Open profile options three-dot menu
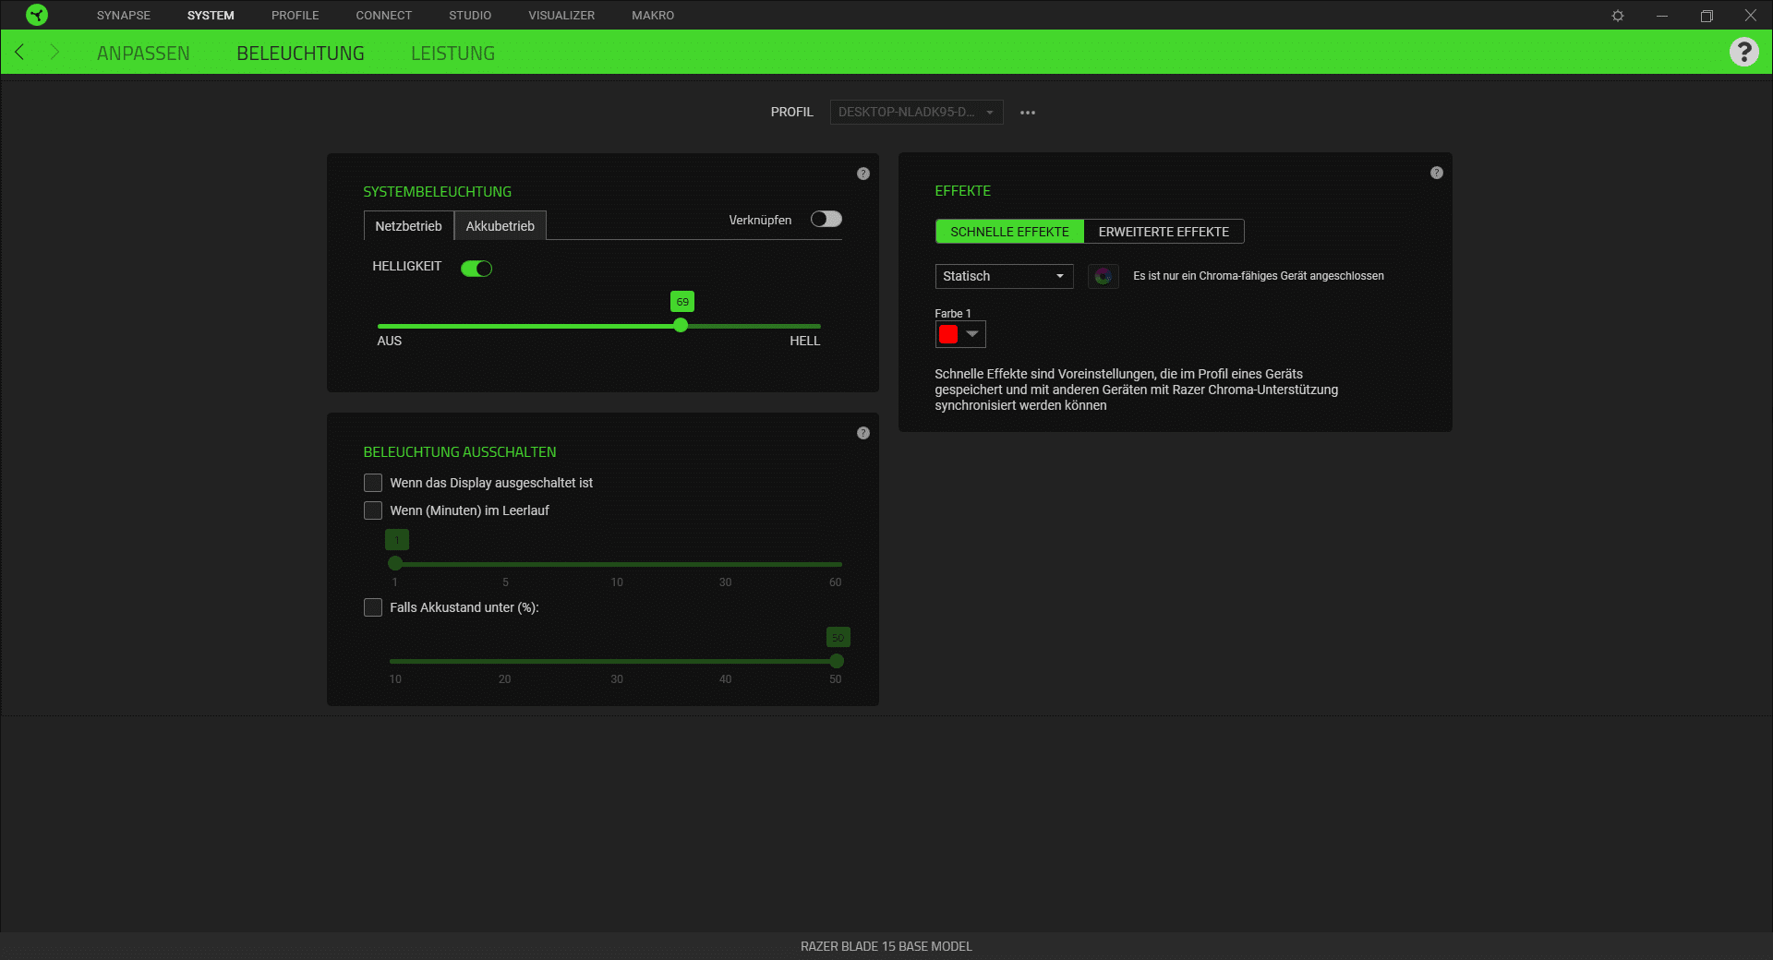 (x=1027, y=113)
